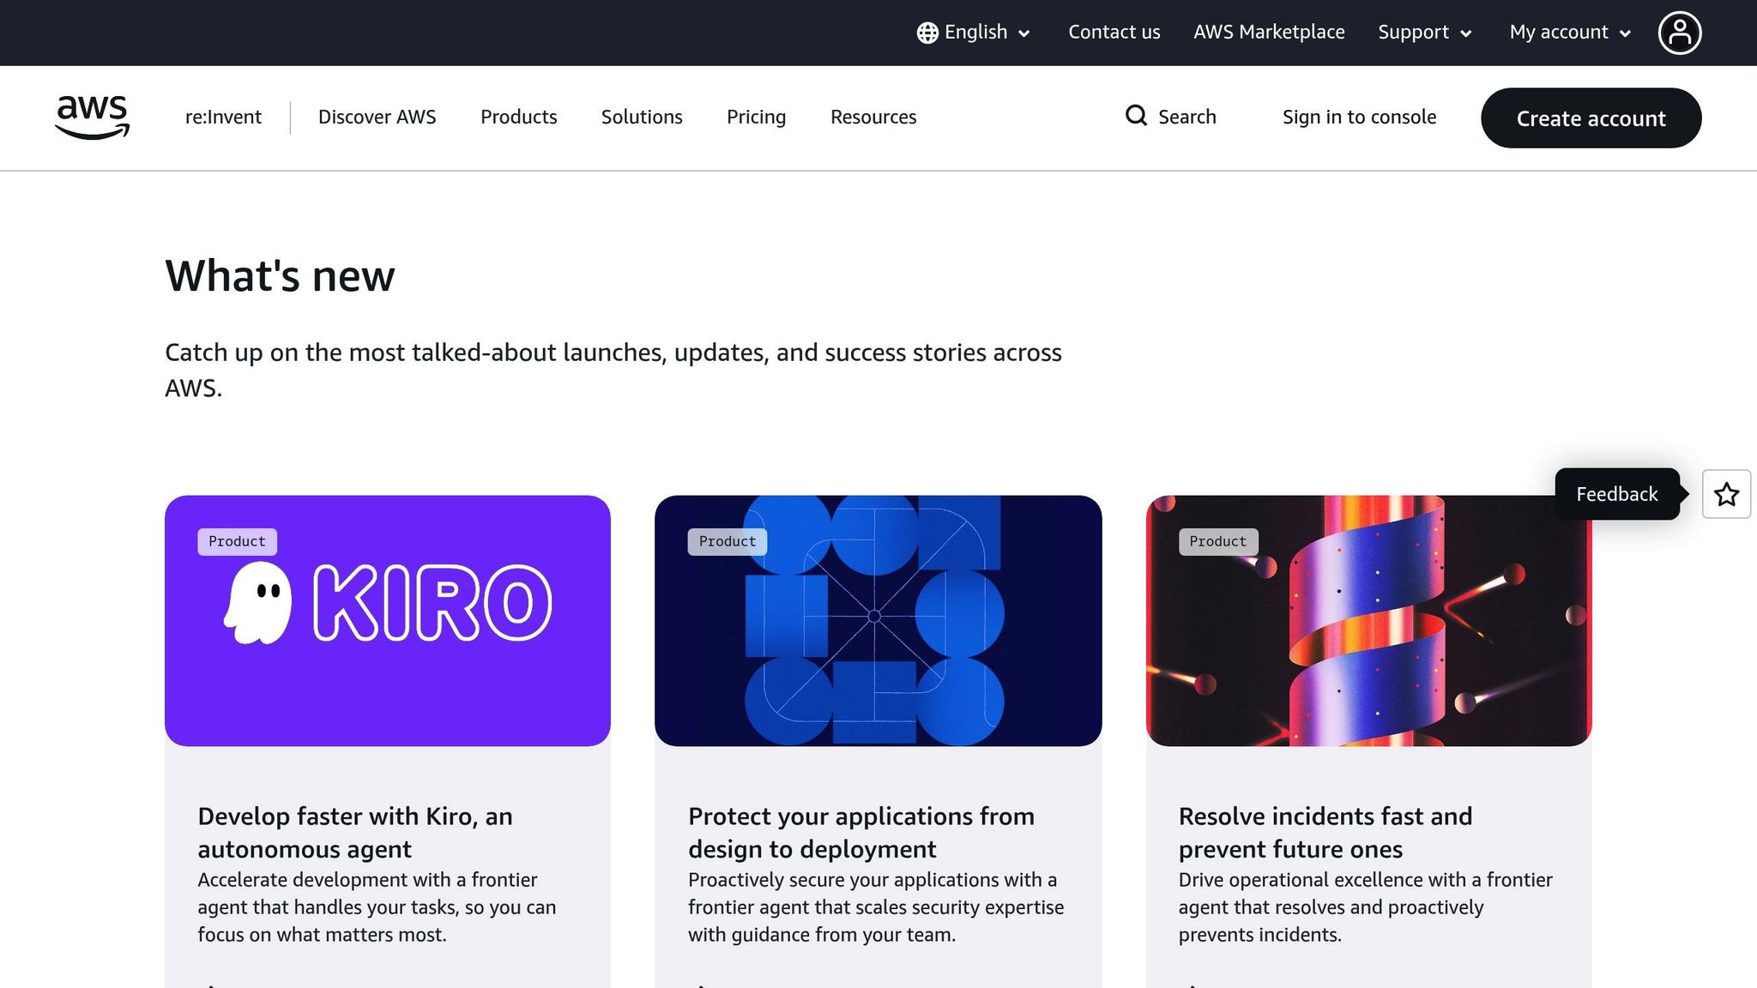This screenshot has width=1757, height=988.
Task: Open the My account dropdown
Action: click(x=1569, y=33)
